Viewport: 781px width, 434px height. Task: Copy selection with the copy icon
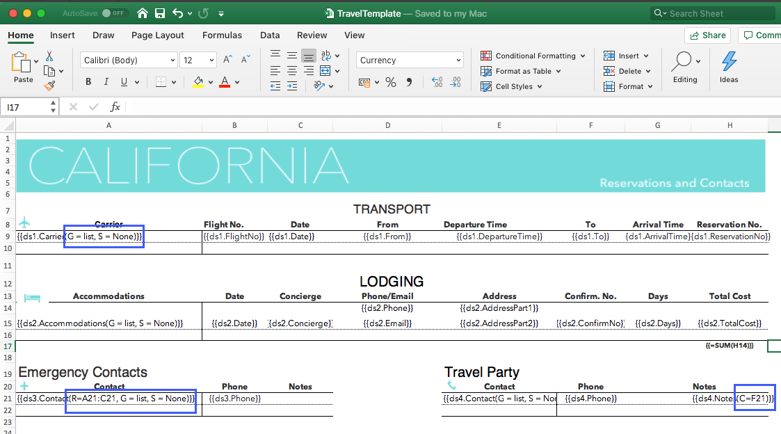click(x=49, y=71)
